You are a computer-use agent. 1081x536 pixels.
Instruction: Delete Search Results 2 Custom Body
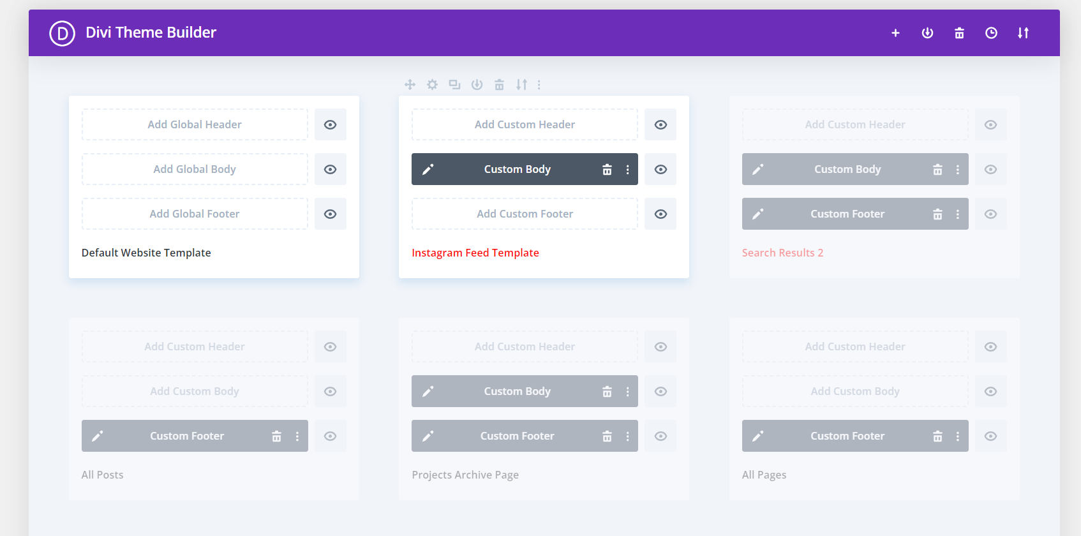coord(937,169)
